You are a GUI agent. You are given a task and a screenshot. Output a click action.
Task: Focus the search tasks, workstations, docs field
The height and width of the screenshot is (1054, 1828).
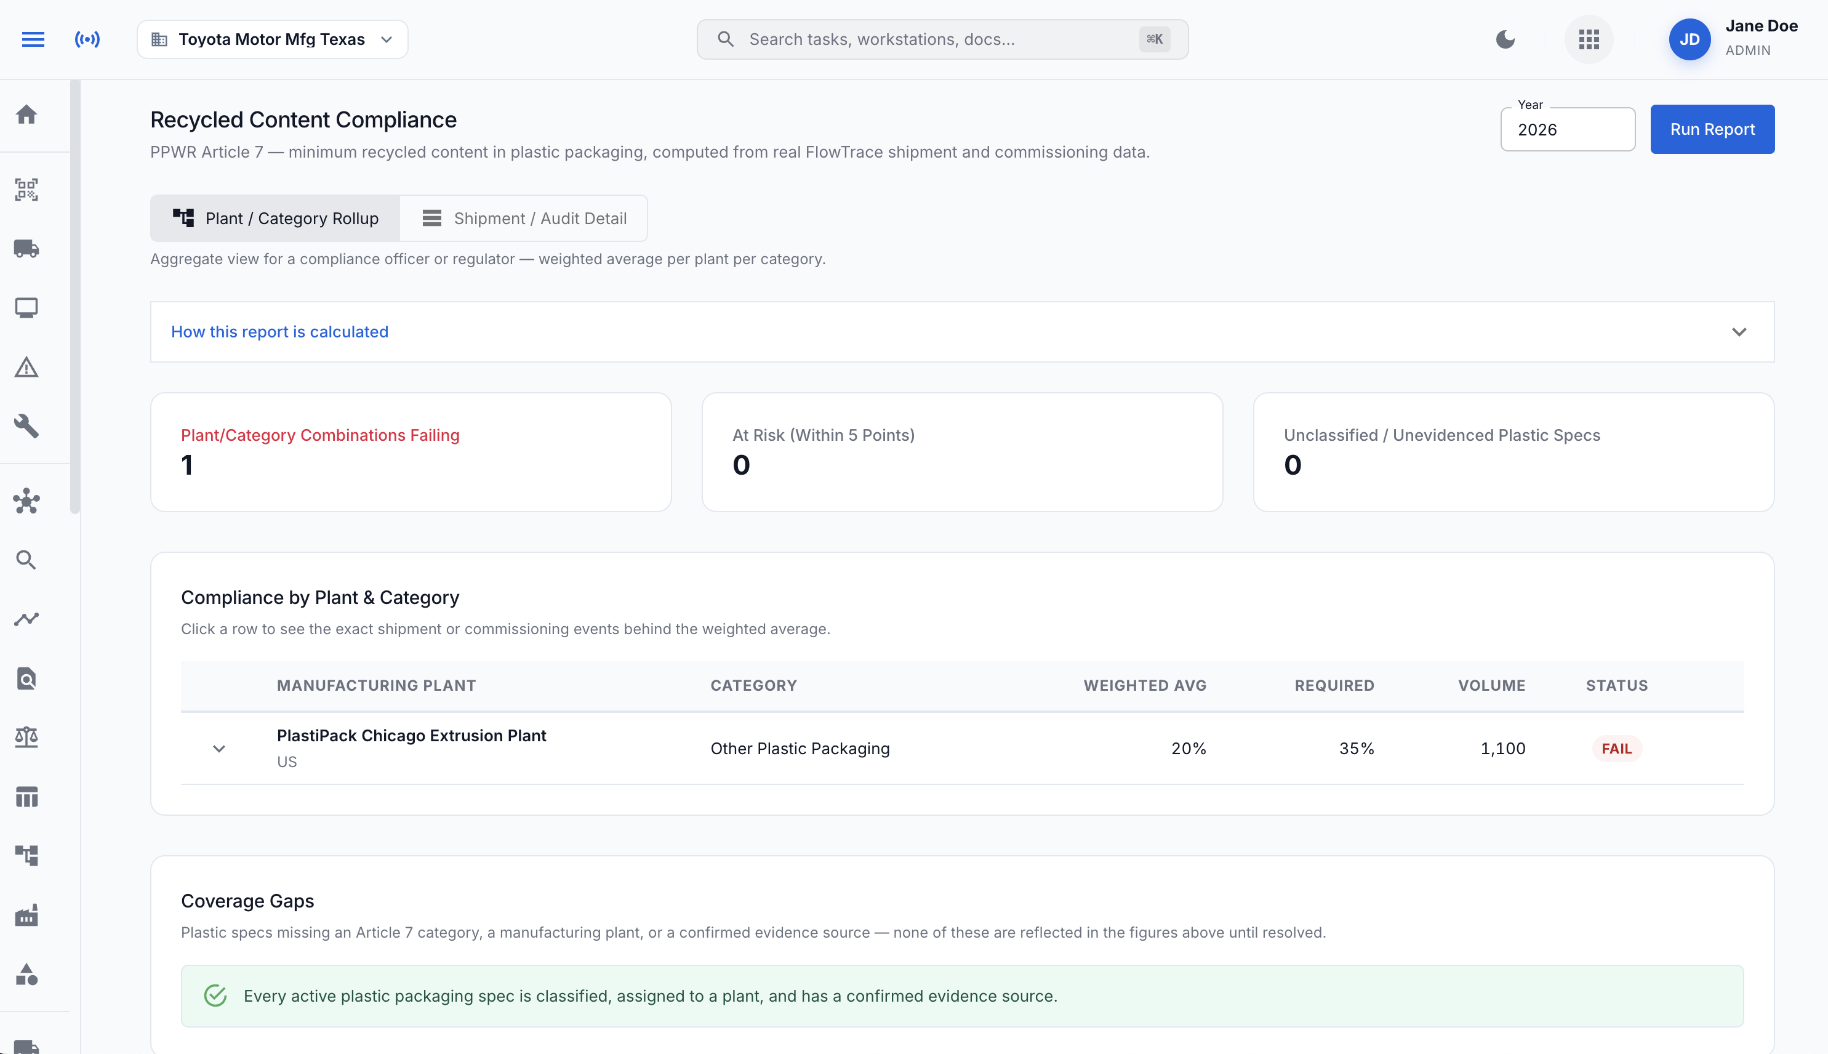(942, 39)
